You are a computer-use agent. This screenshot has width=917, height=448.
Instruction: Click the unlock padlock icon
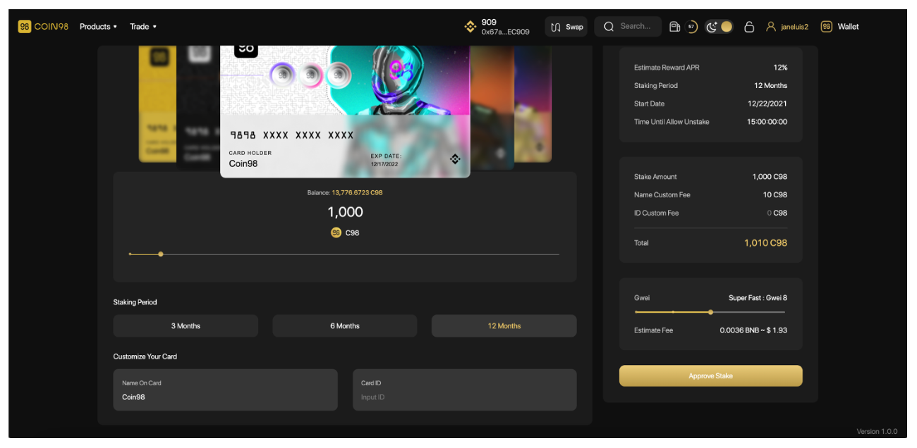pos(749,27)
